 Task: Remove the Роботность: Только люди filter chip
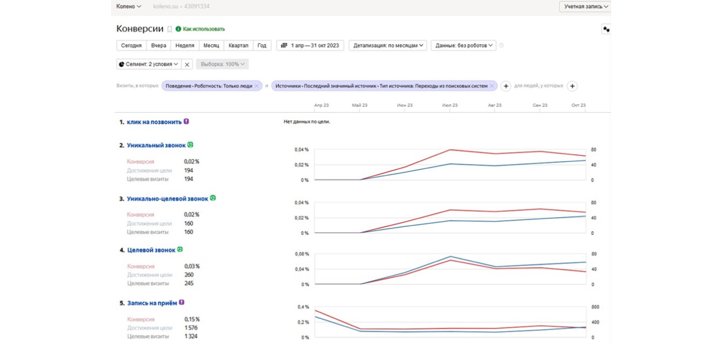[x=257, y=86]
